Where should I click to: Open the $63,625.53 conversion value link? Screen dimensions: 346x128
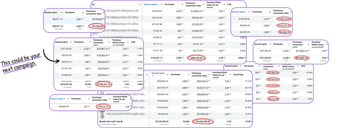click(102, 62)
